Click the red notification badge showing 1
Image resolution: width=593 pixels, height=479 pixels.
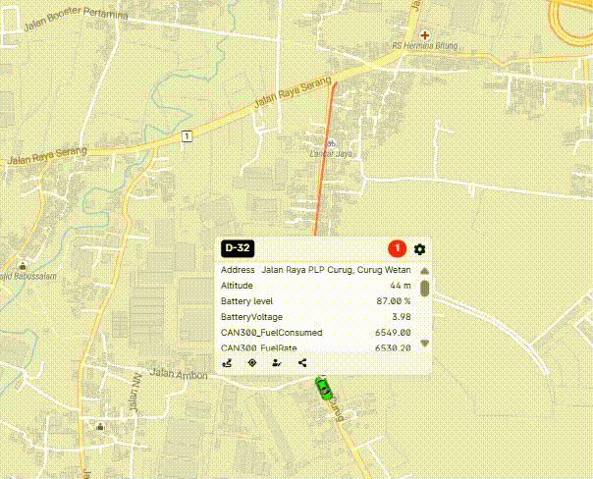[x=397, y=249]
